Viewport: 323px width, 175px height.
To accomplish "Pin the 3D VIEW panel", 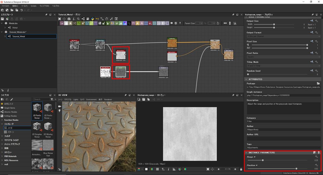I will point(126,95).
